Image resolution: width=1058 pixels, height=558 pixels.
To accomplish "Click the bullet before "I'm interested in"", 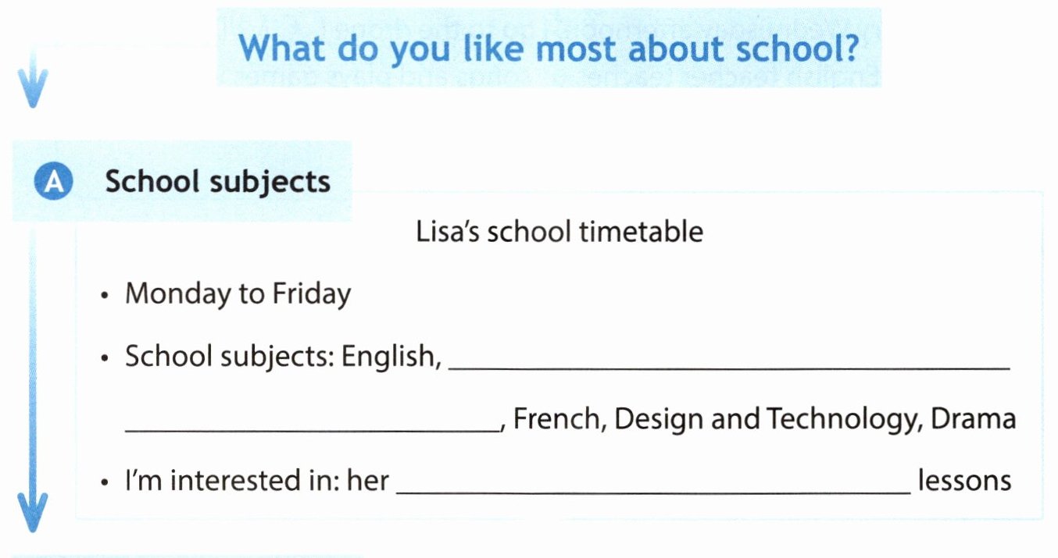I will pyautogui.click(x=105, y=482).
